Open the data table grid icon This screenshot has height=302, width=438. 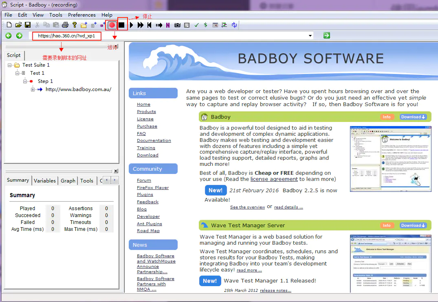215,25
